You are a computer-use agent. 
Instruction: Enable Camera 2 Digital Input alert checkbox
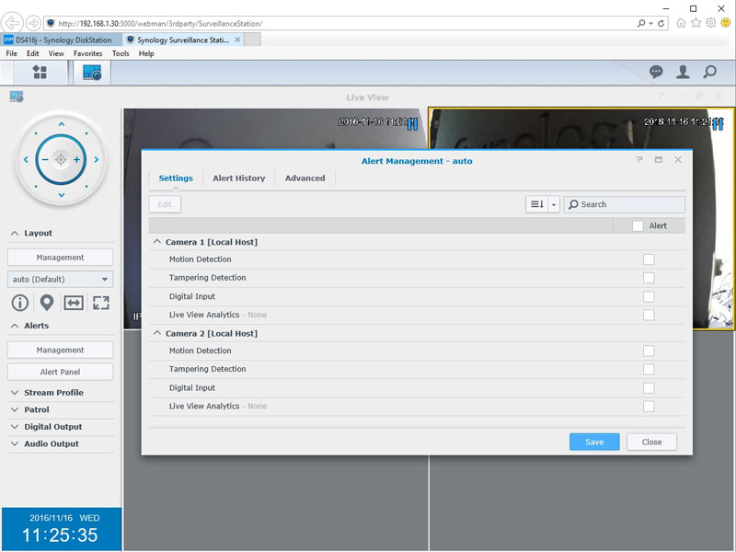649,388
